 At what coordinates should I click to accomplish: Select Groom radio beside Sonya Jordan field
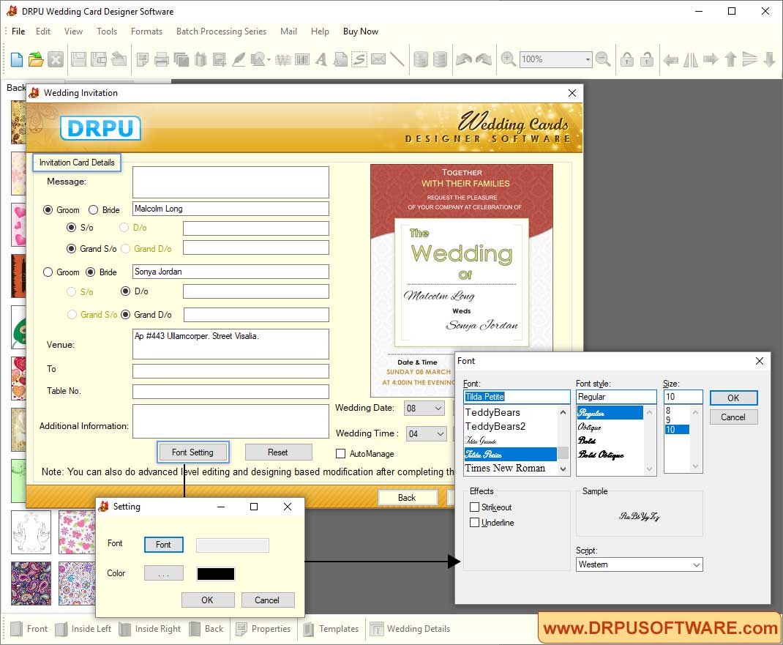tap(48, 272)
